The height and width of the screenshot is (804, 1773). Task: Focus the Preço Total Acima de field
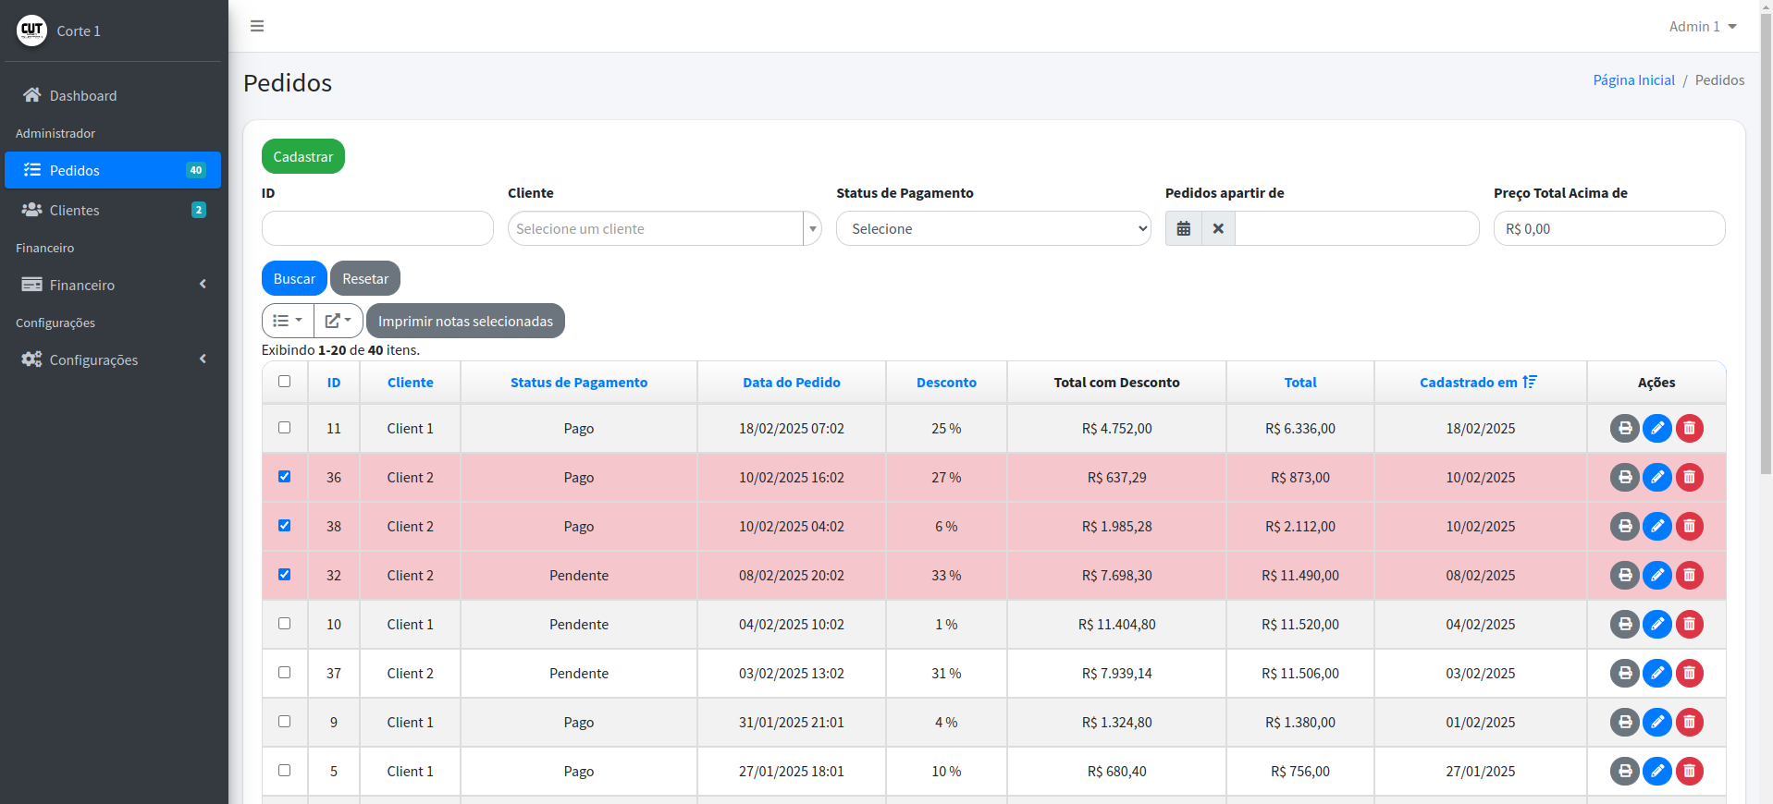click(1609, 228)
